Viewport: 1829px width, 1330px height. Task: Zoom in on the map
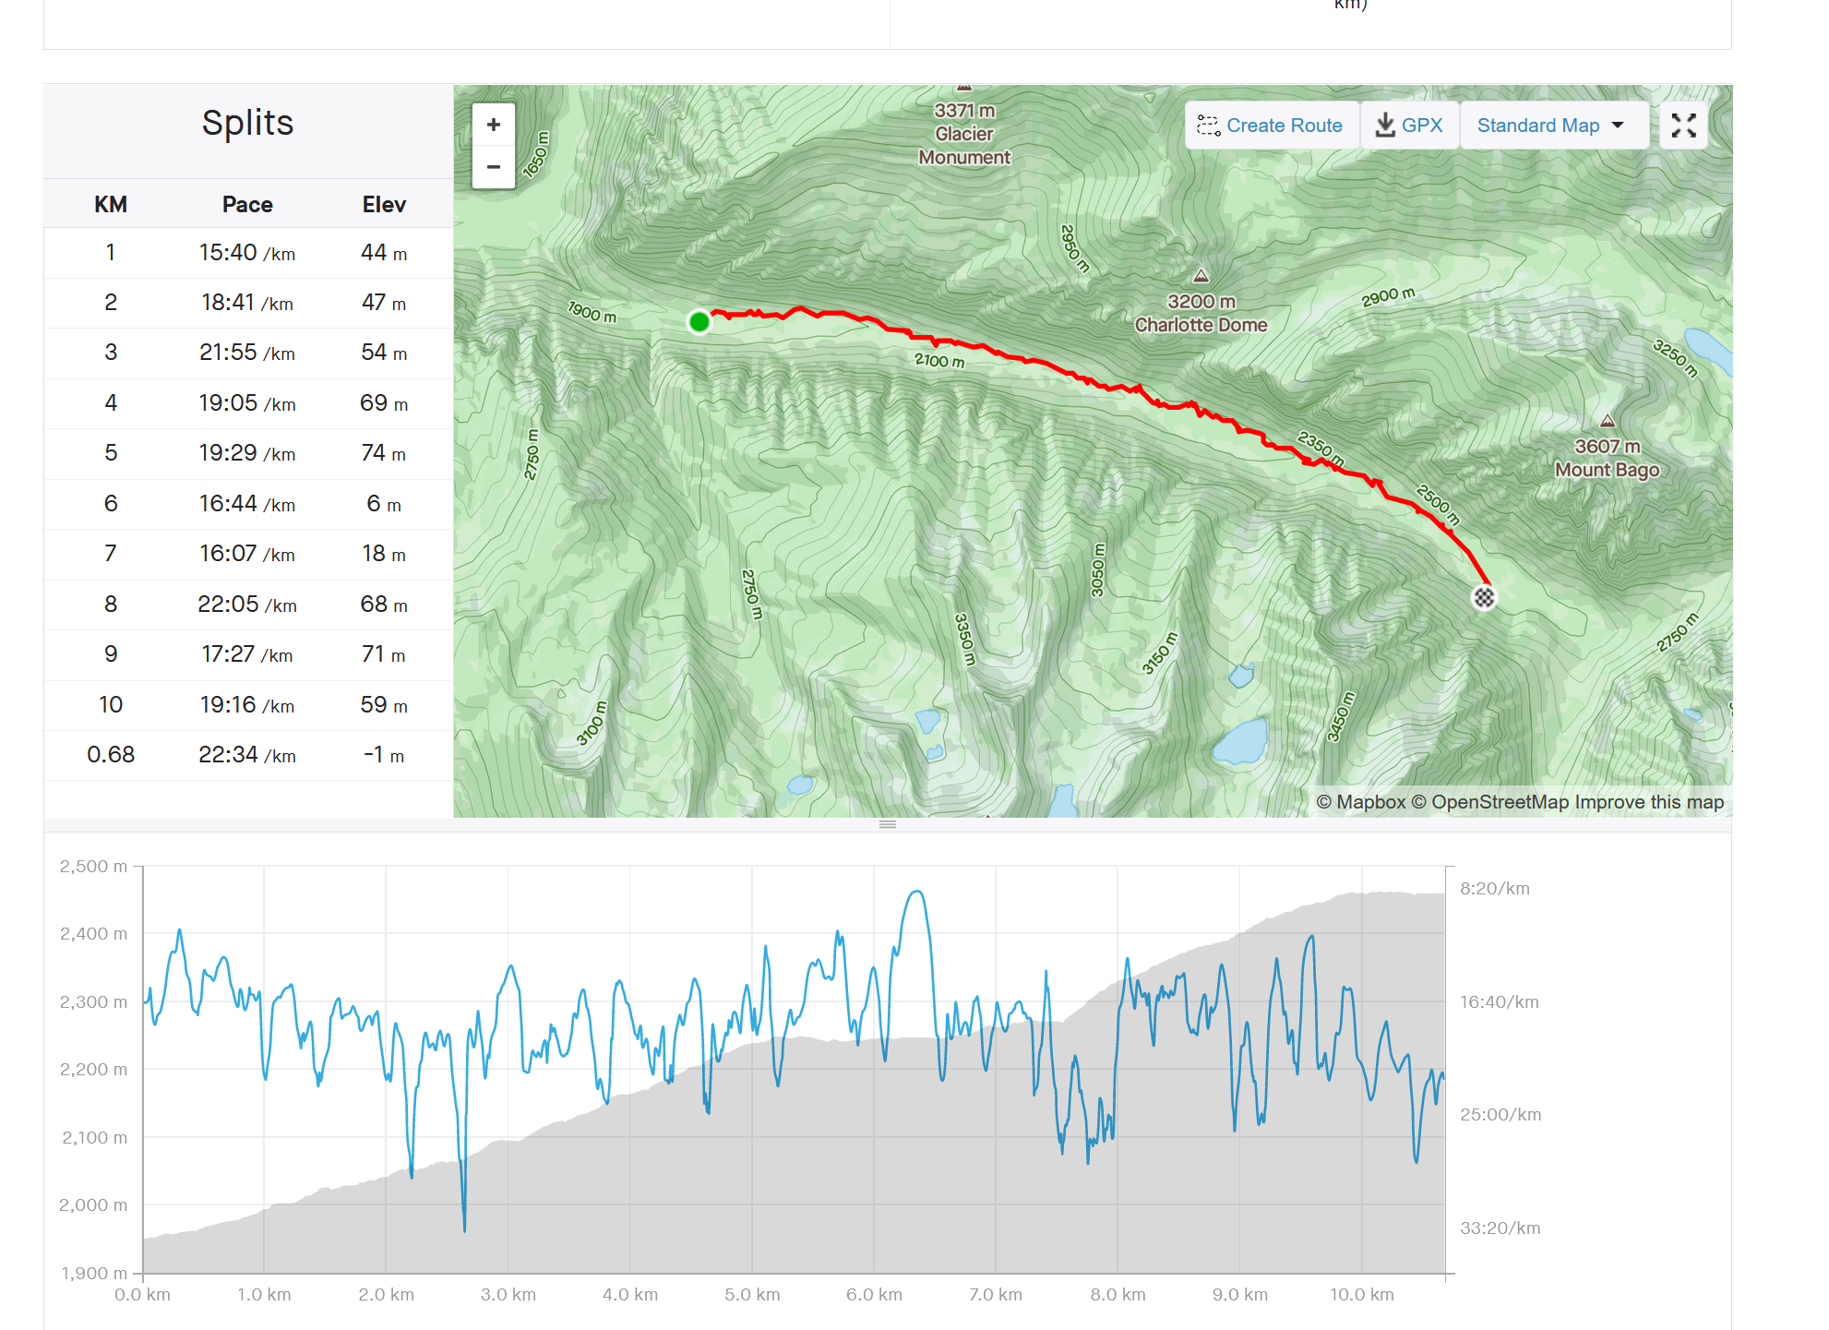coord(494,126)
